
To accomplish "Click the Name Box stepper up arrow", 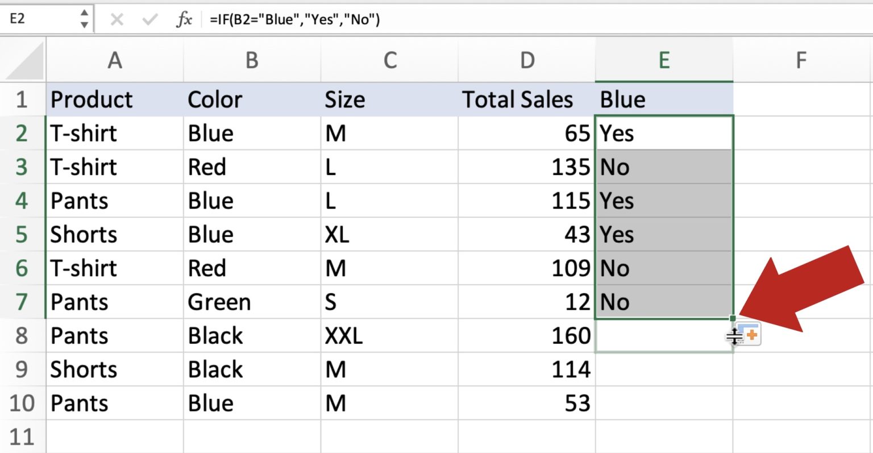I will point(84,14).
